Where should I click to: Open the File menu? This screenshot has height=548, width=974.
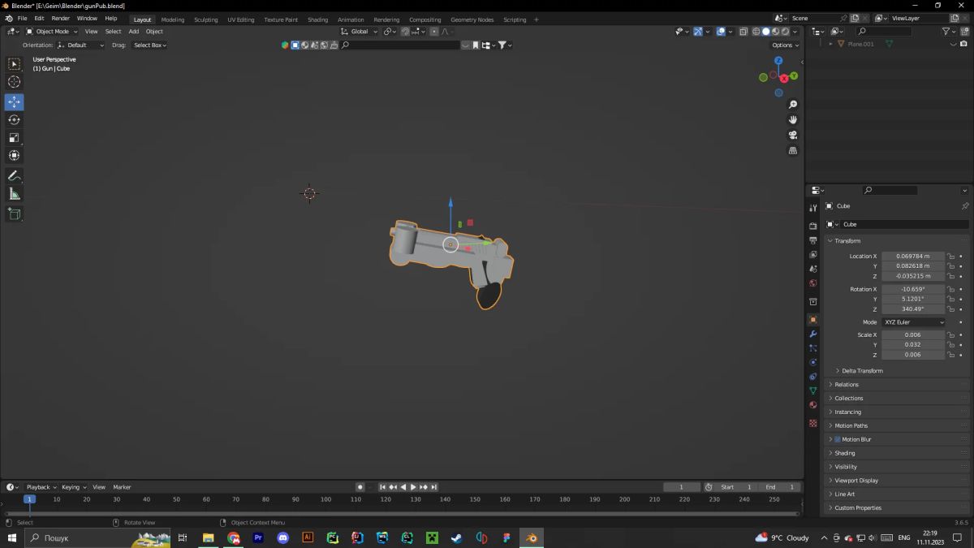coord(22,18)
